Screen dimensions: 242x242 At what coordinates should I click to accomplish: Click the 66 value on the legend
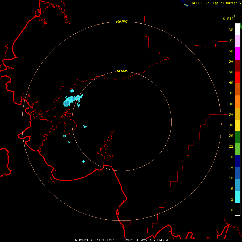(x=231, y=30)
